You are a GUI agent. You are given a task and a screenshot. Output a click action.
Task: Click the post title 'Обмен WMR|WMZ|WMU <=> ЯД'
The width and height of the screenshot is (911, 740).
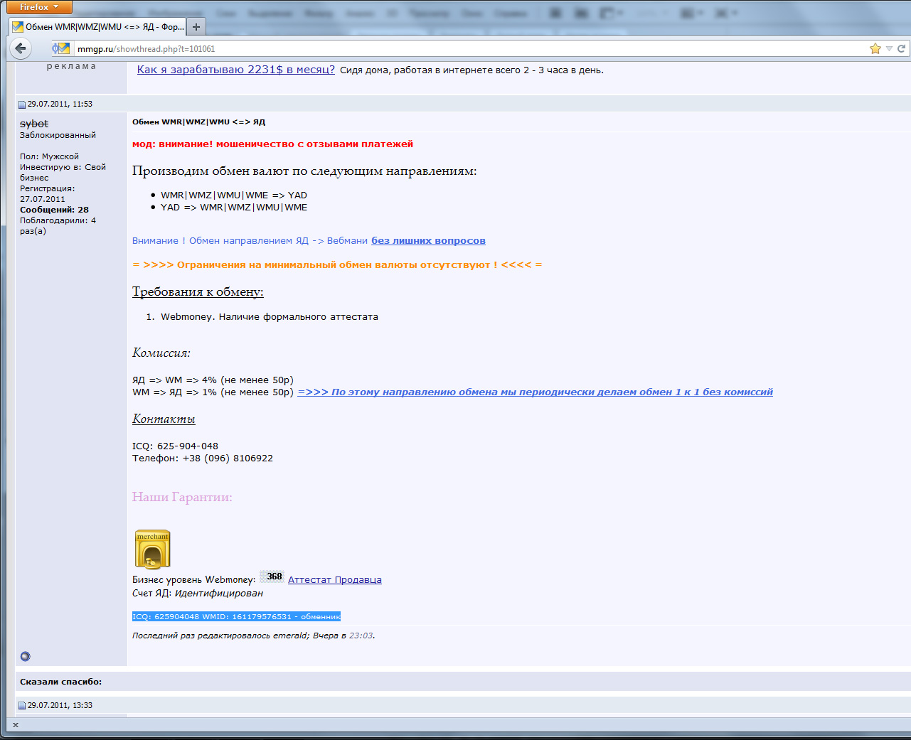click(x=198, y=122)
